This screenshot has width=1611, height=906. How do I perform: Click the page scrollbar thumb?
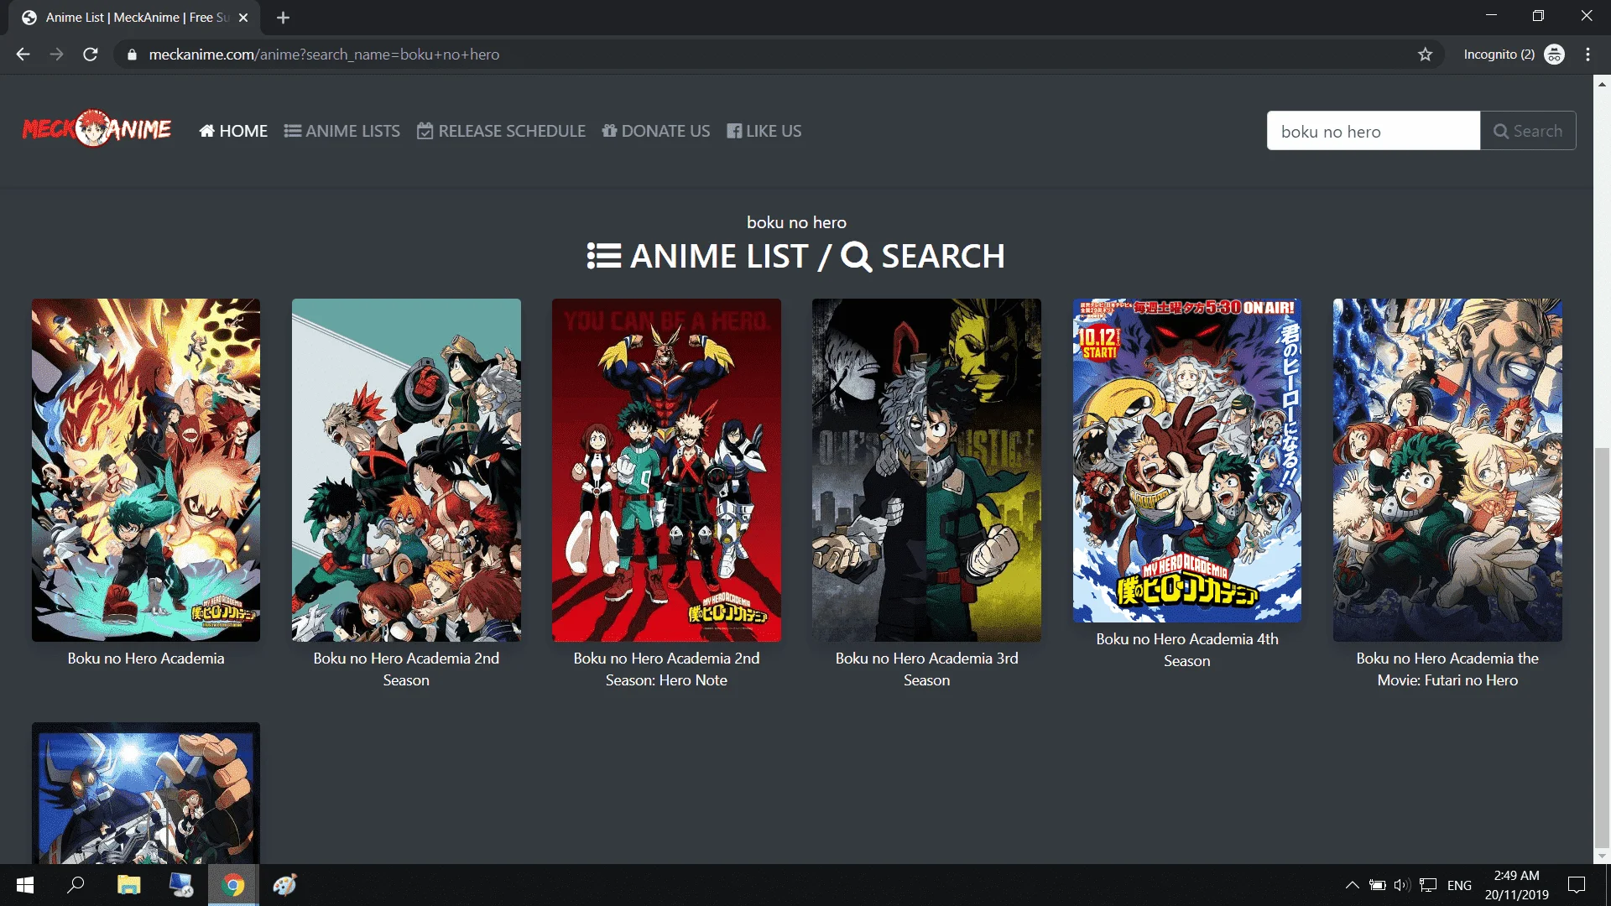[1602, 646]
